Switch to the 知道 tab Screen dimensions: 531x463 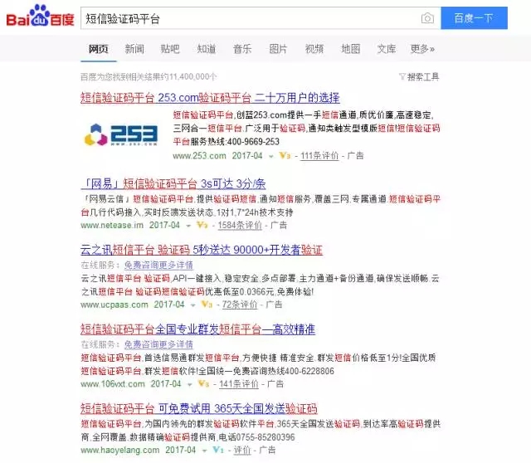(x=207, y=49)
